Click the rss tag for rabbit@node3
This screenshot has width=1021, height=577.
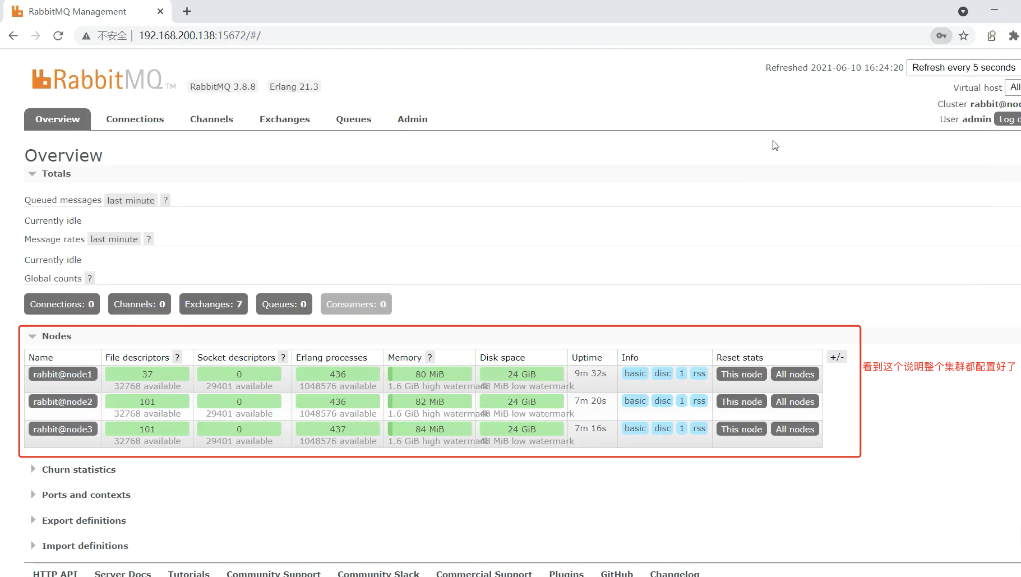tap(699, 428)
